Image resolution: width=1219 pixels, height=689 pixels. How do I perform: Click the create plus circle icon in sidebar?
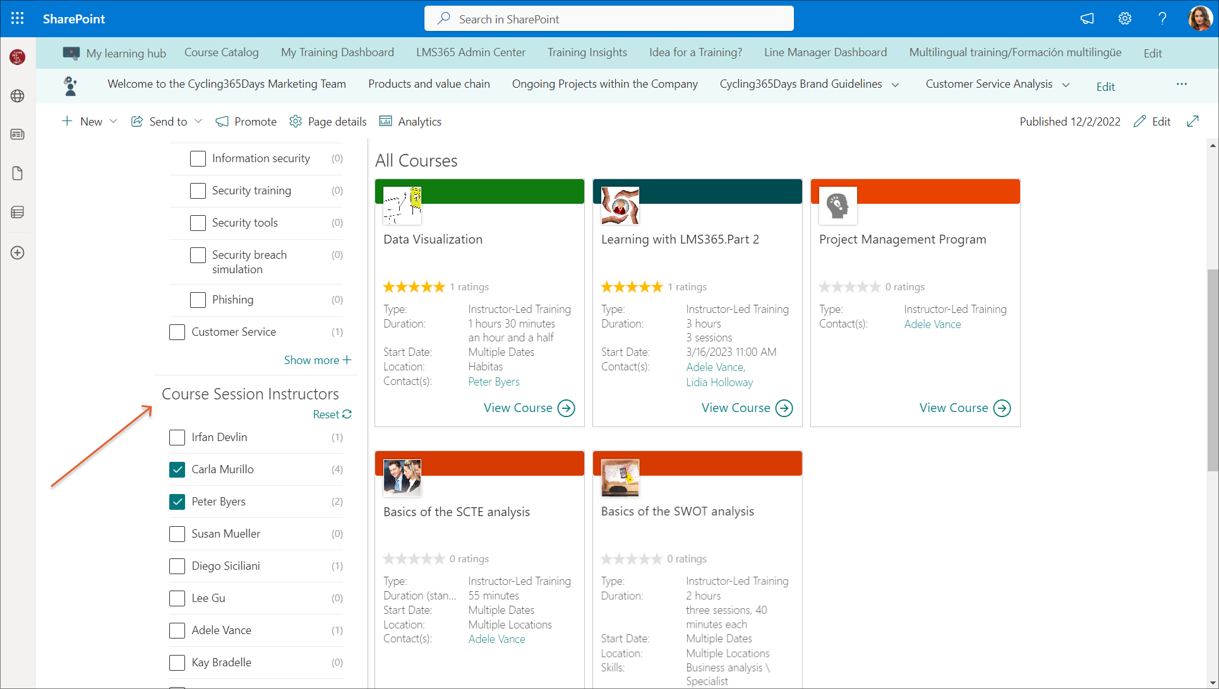tap(18, 252)
